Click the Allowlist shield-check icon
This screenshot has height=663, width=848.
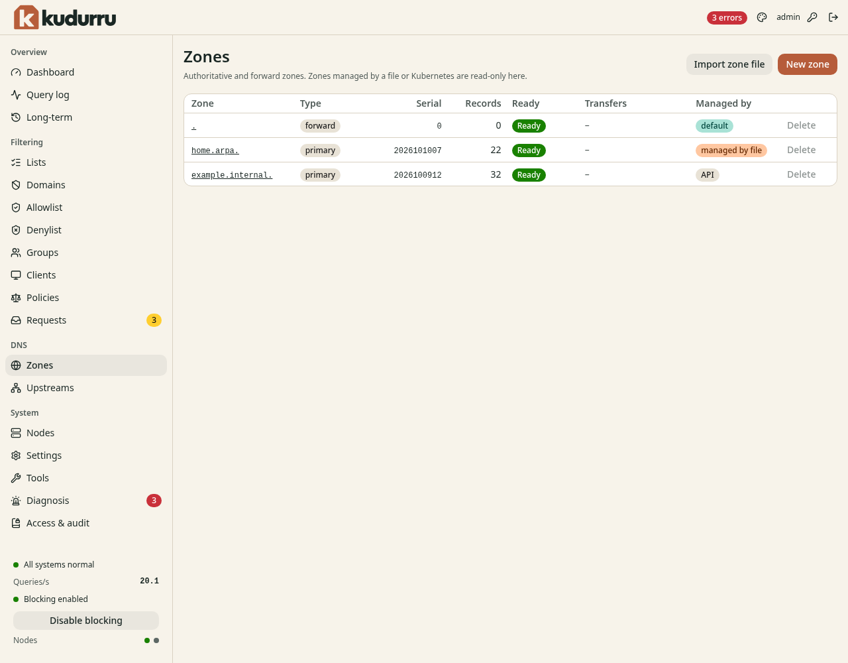click(x=16, y=208)
